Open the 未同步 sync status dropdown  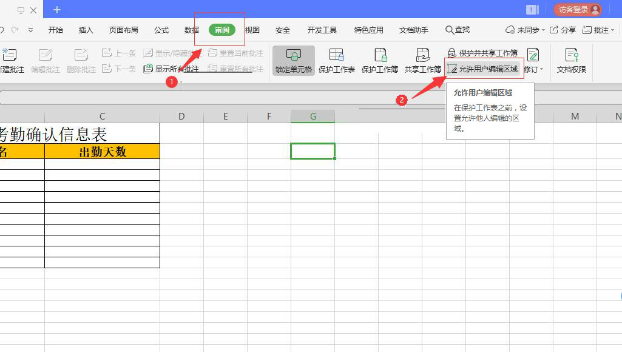point(525,30)
